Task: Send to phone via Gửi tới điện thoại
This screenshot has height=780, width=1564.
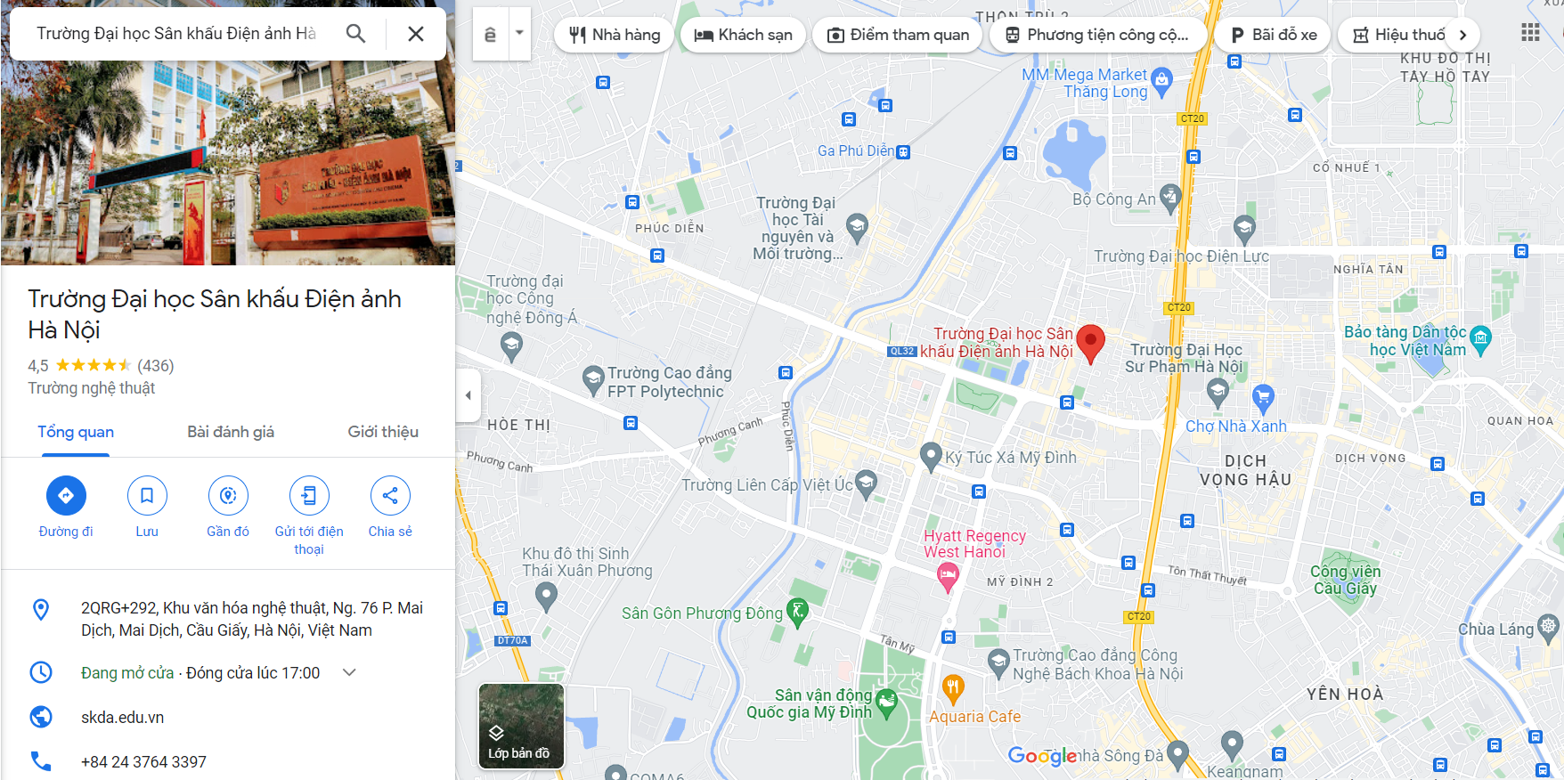Action: [309, 496]
